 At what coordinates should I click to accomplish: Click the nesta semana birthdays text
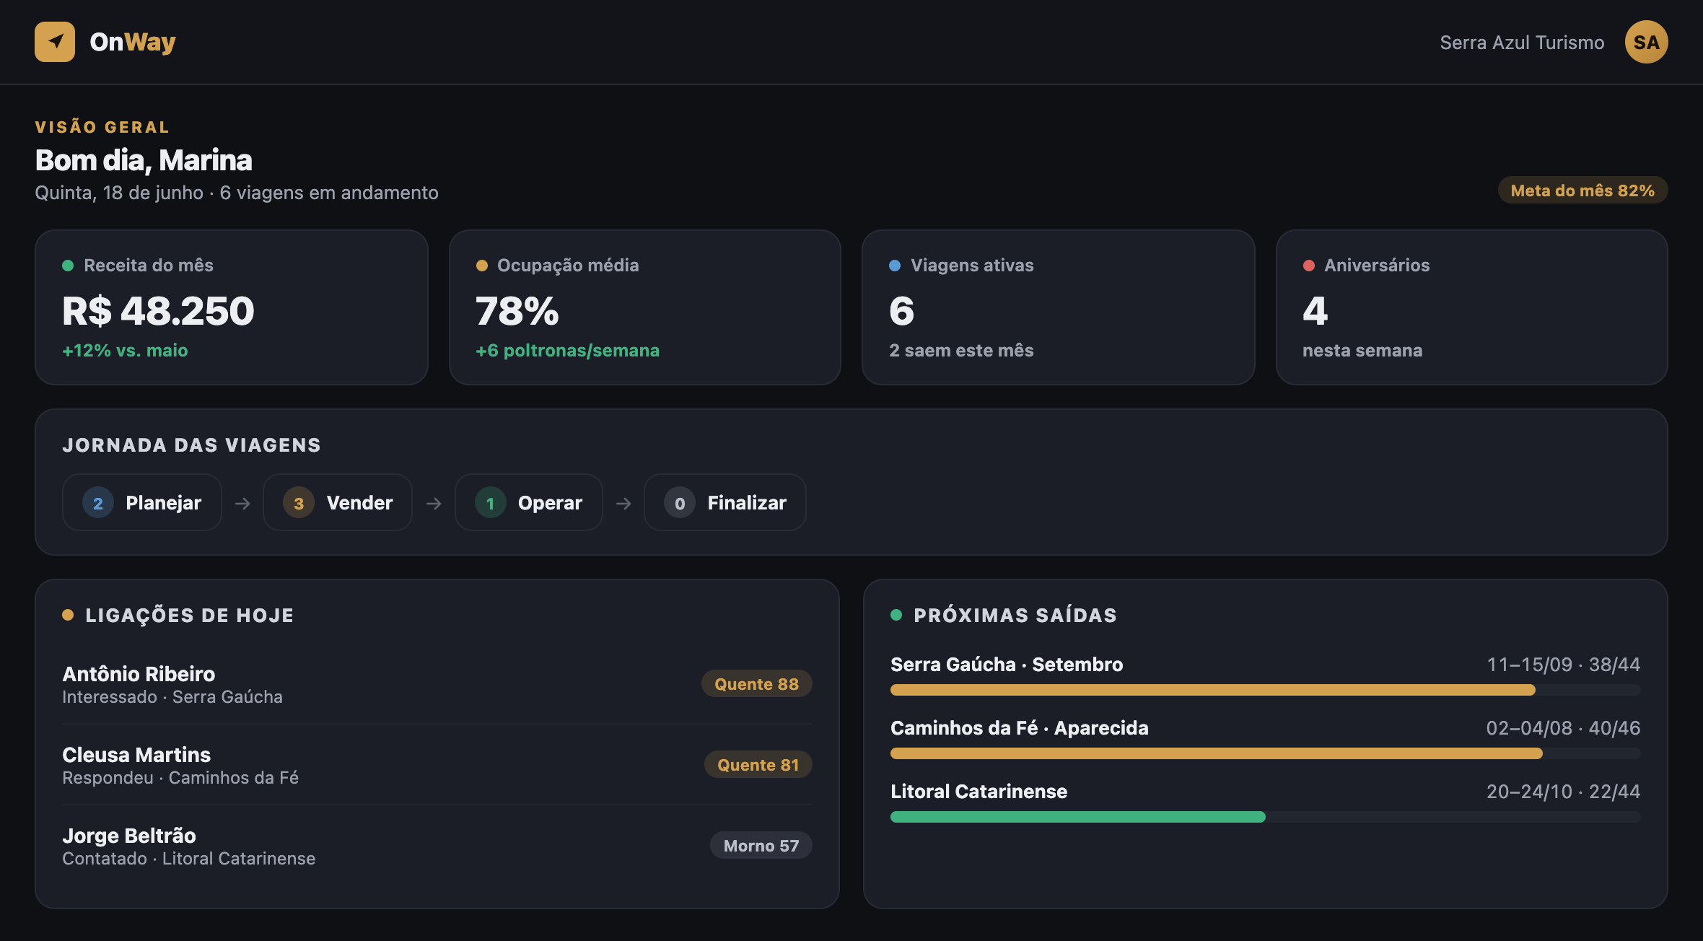tap(1362, 351)
